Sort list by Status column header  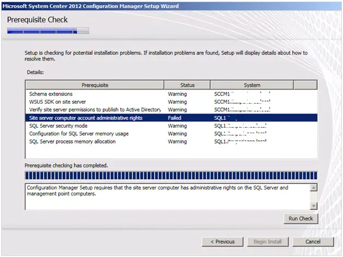point(187,85)
